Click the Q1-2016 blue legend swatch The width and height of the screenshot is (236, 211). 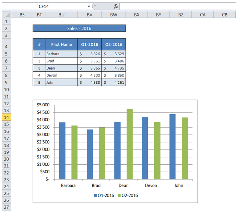95,196
